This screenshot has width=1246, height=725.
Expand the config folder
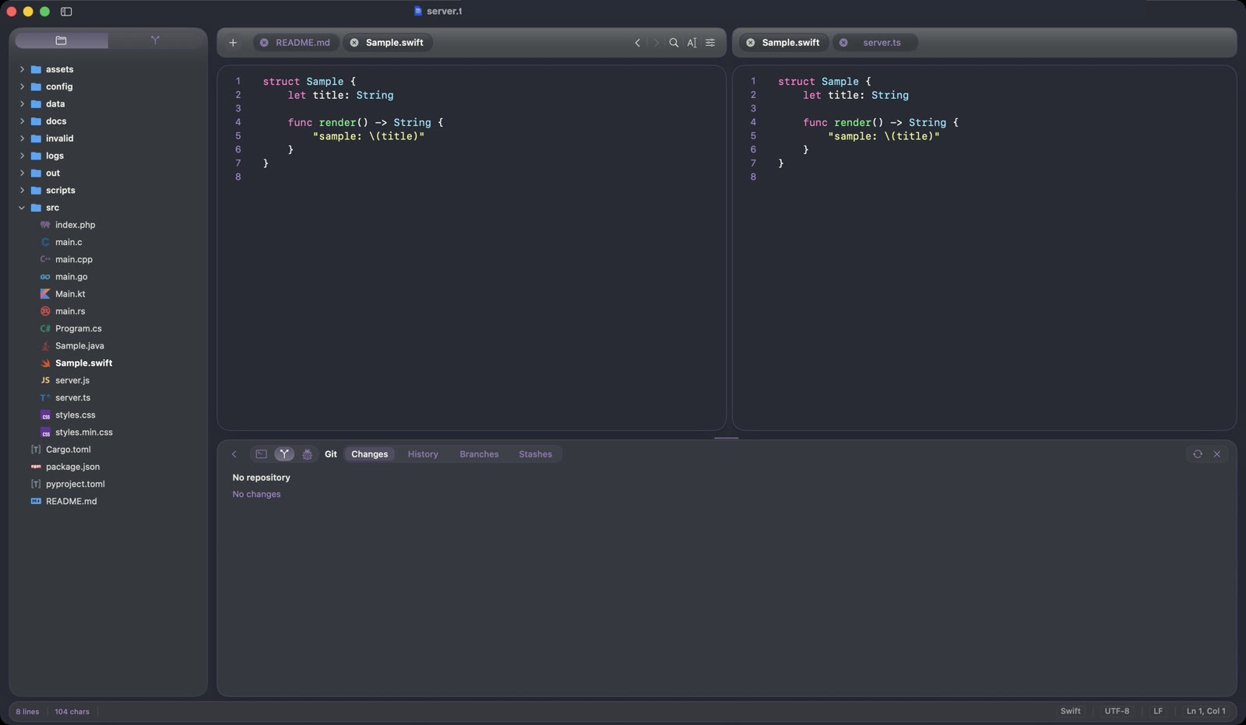click(22, 86)
